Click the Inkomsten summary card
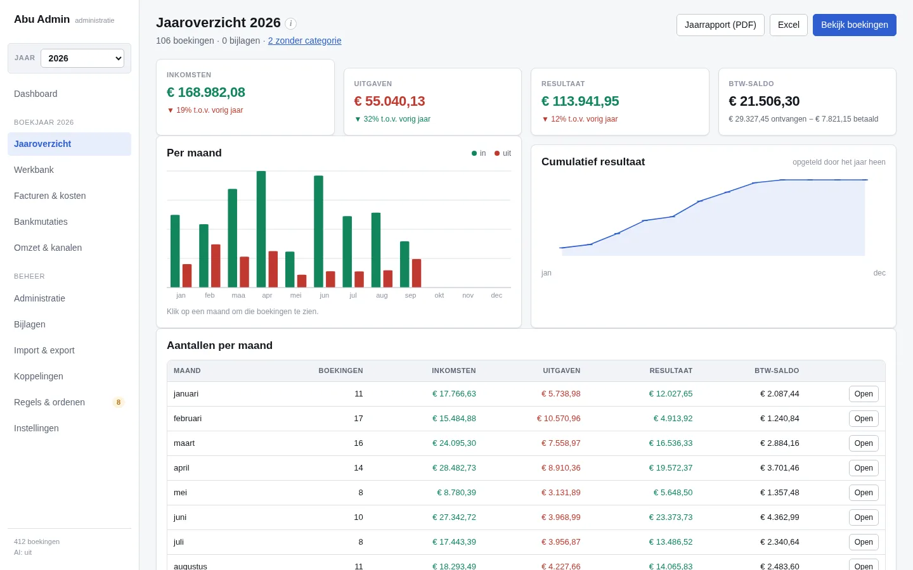Screen dimensions: 913x570 [x=245, y=97]
